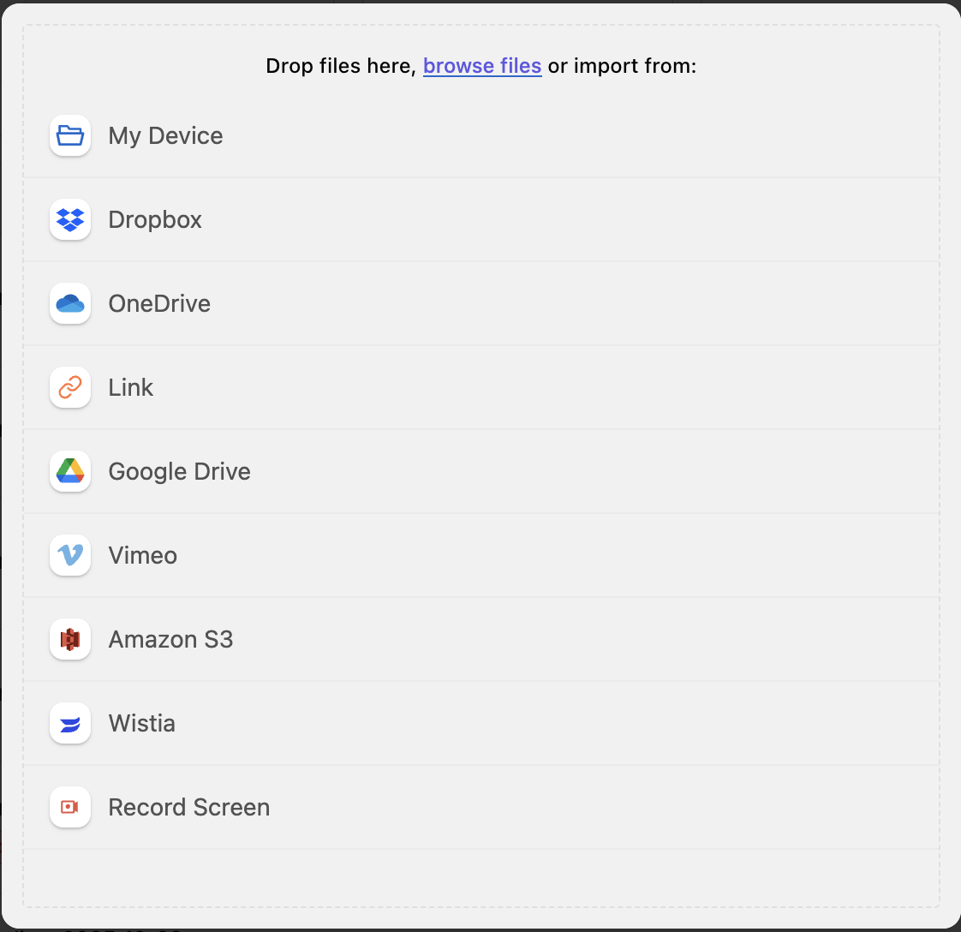The image size is (961, 932).
Task: Import from Dropbox label
Action: (x=155, y=219)
